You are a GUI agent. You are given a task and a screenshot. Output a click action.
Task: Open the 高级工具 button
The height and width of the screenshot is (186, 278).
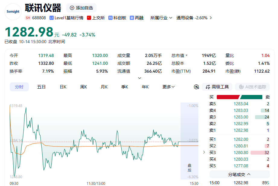tap(217, 87)
